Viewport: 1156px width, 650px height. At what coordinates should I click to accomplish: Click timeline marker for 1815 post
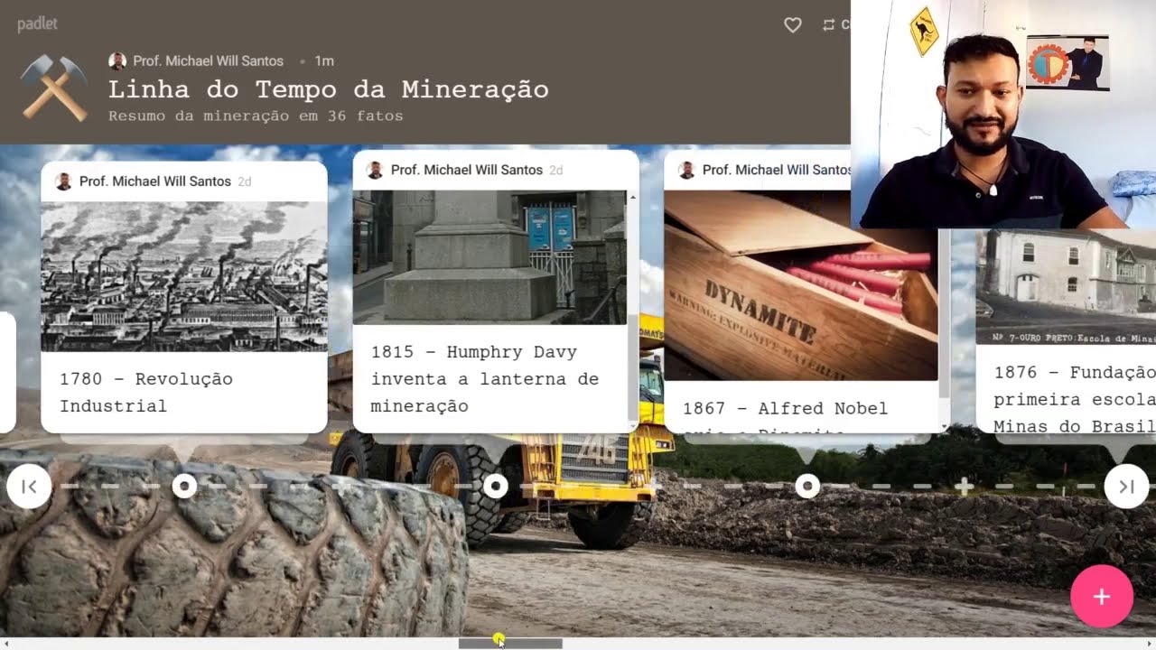pyautogui.click(x=496, y=487)
